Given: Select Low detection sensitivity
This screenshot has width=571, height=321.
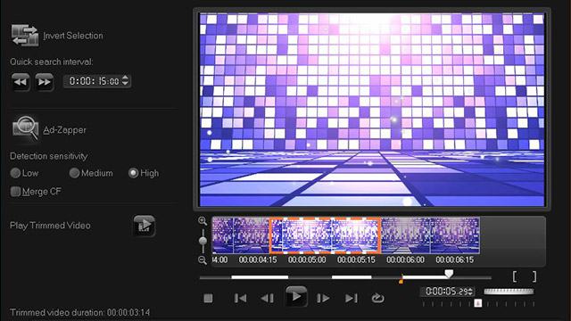Looking at the screenshot, I should pyautogui.click(x=15, y=173).
